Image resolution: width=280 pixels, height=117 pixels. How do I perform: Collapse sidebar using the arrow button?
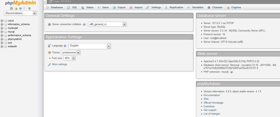click(x=45, y=2)
